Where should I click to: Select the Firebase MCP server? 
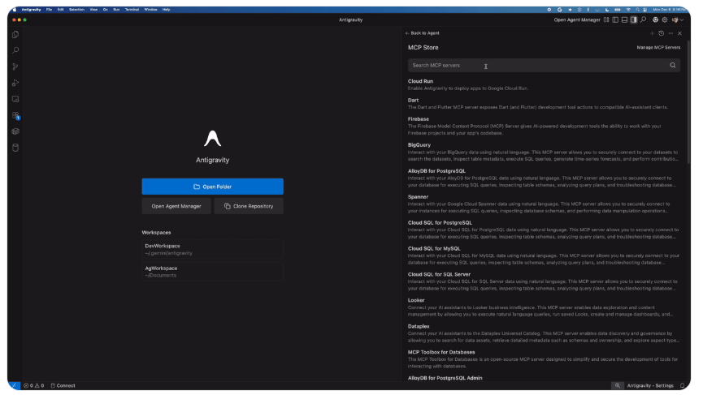tap(544, 126)
